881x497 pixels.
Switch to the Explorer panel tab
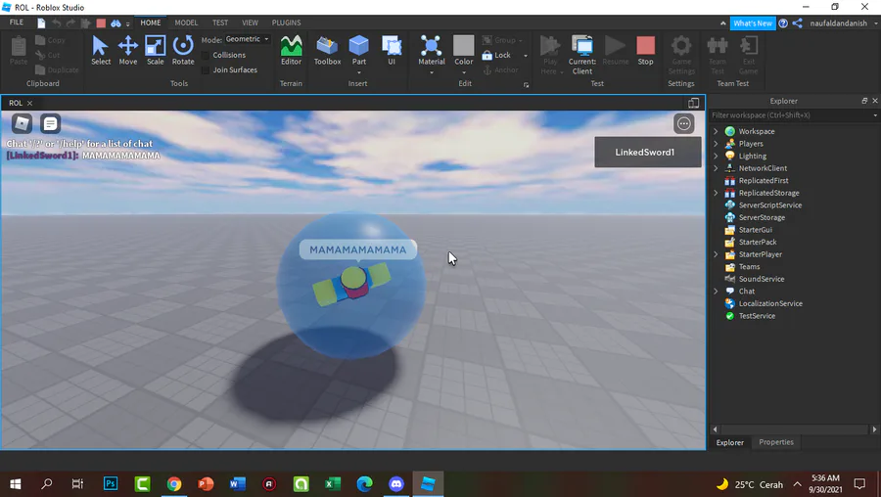730,442
